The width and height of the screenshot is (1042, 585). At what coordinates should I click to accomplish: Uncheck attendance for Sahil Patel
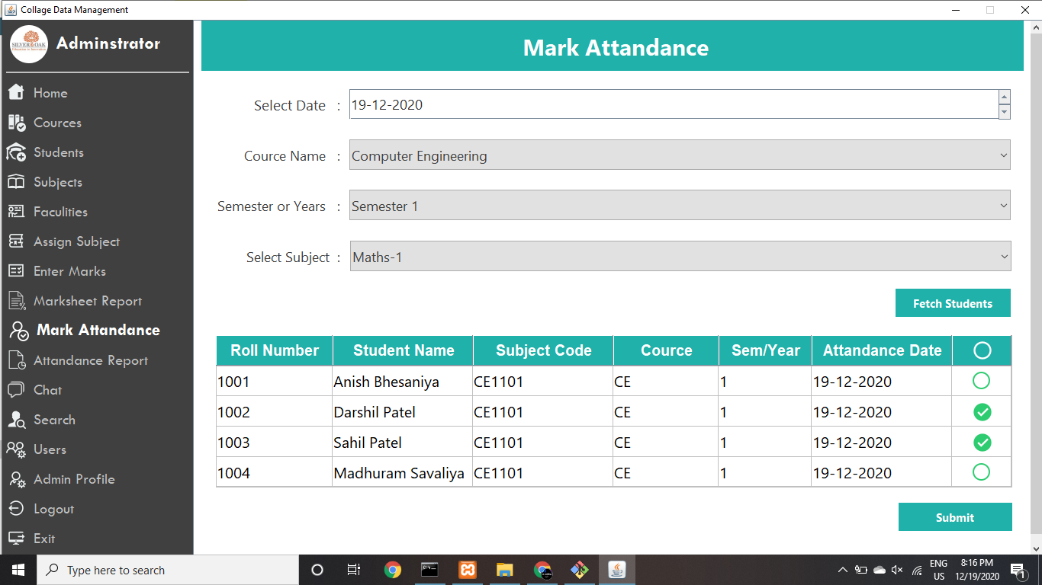pyautogui.click(x=982, y=443)
